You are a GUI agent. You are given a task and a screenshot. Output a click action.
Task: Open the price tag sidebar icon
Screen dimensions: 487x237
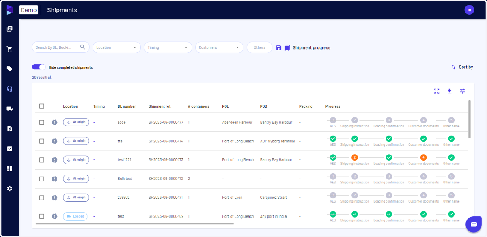tap(10, 69)
